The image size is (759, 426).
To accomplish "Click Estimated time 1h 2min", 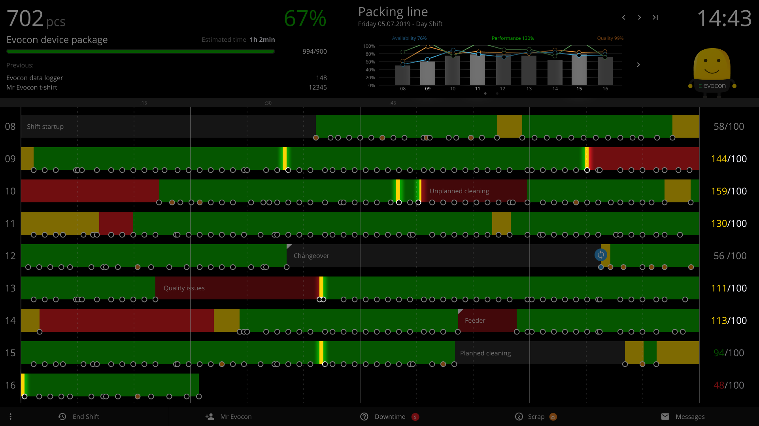I will tap(238, 39).
